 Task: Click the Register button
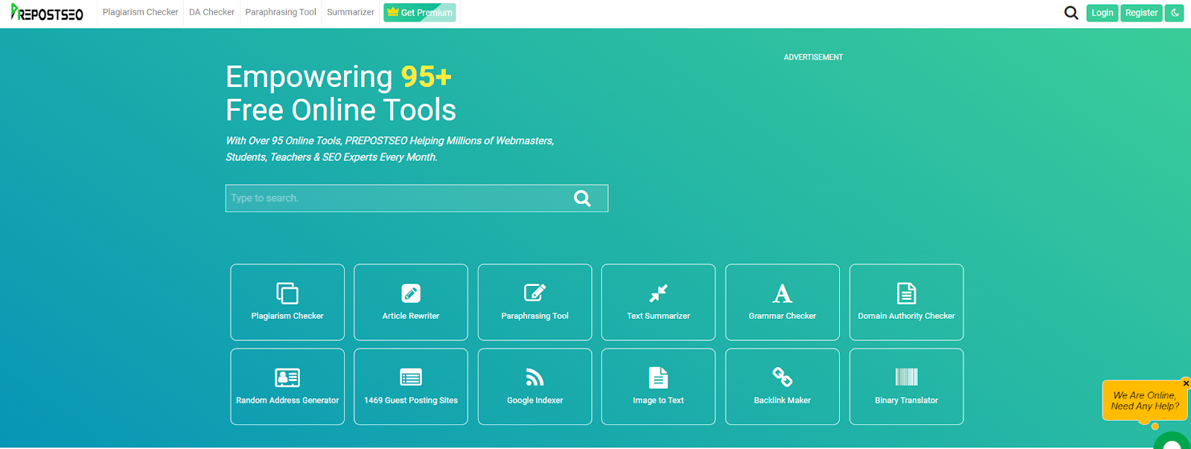(1141, 13)
